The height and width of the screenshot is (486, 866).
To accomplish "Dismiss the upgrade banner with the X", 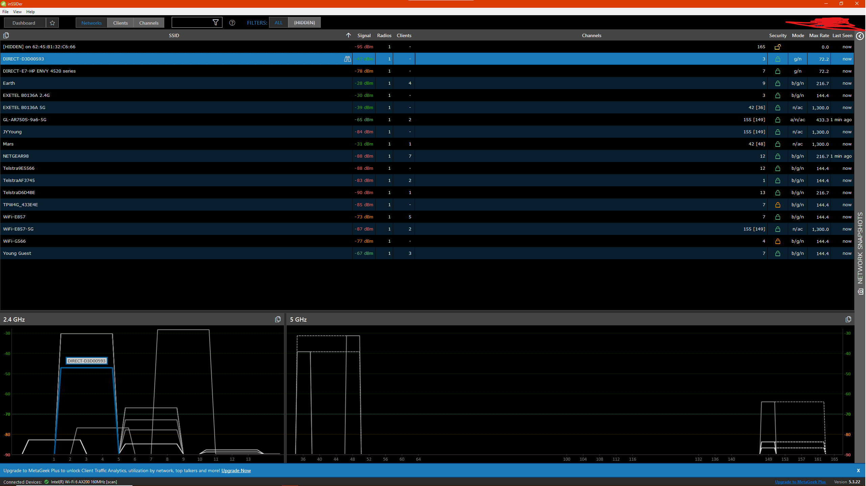I will click(x=858, y=470).
